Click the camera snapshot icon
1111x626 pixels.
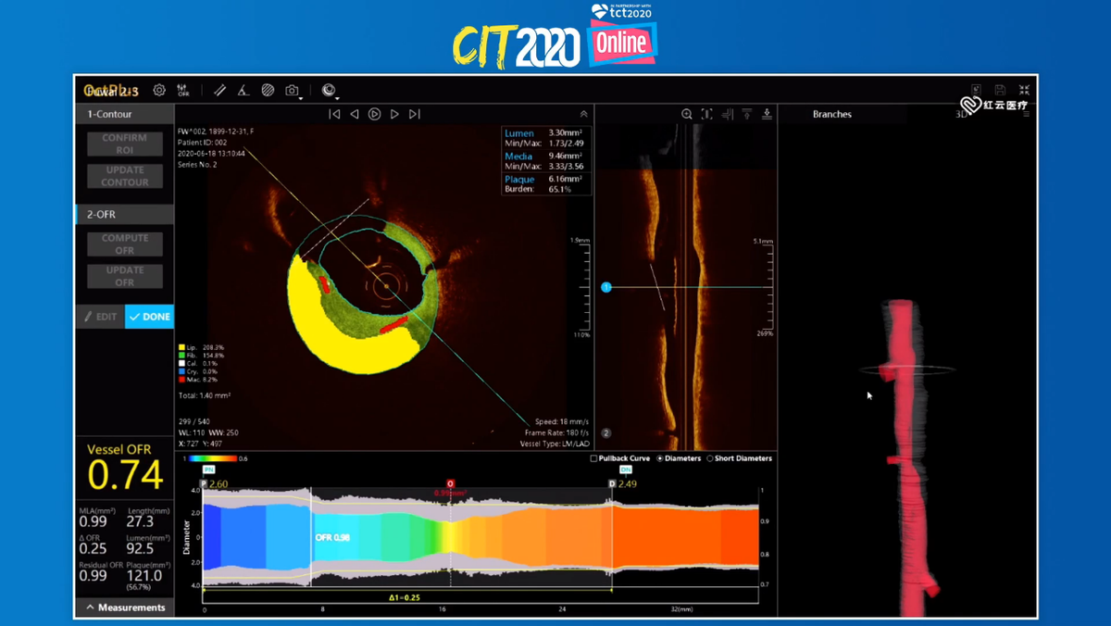pos(292,90)
